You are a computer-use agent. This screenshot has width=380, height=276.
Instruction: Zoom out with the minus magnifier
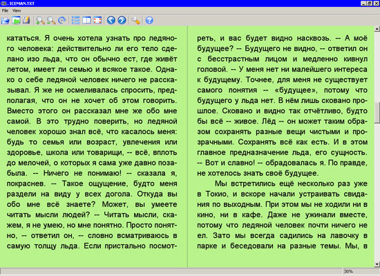(x=51, y=20)
